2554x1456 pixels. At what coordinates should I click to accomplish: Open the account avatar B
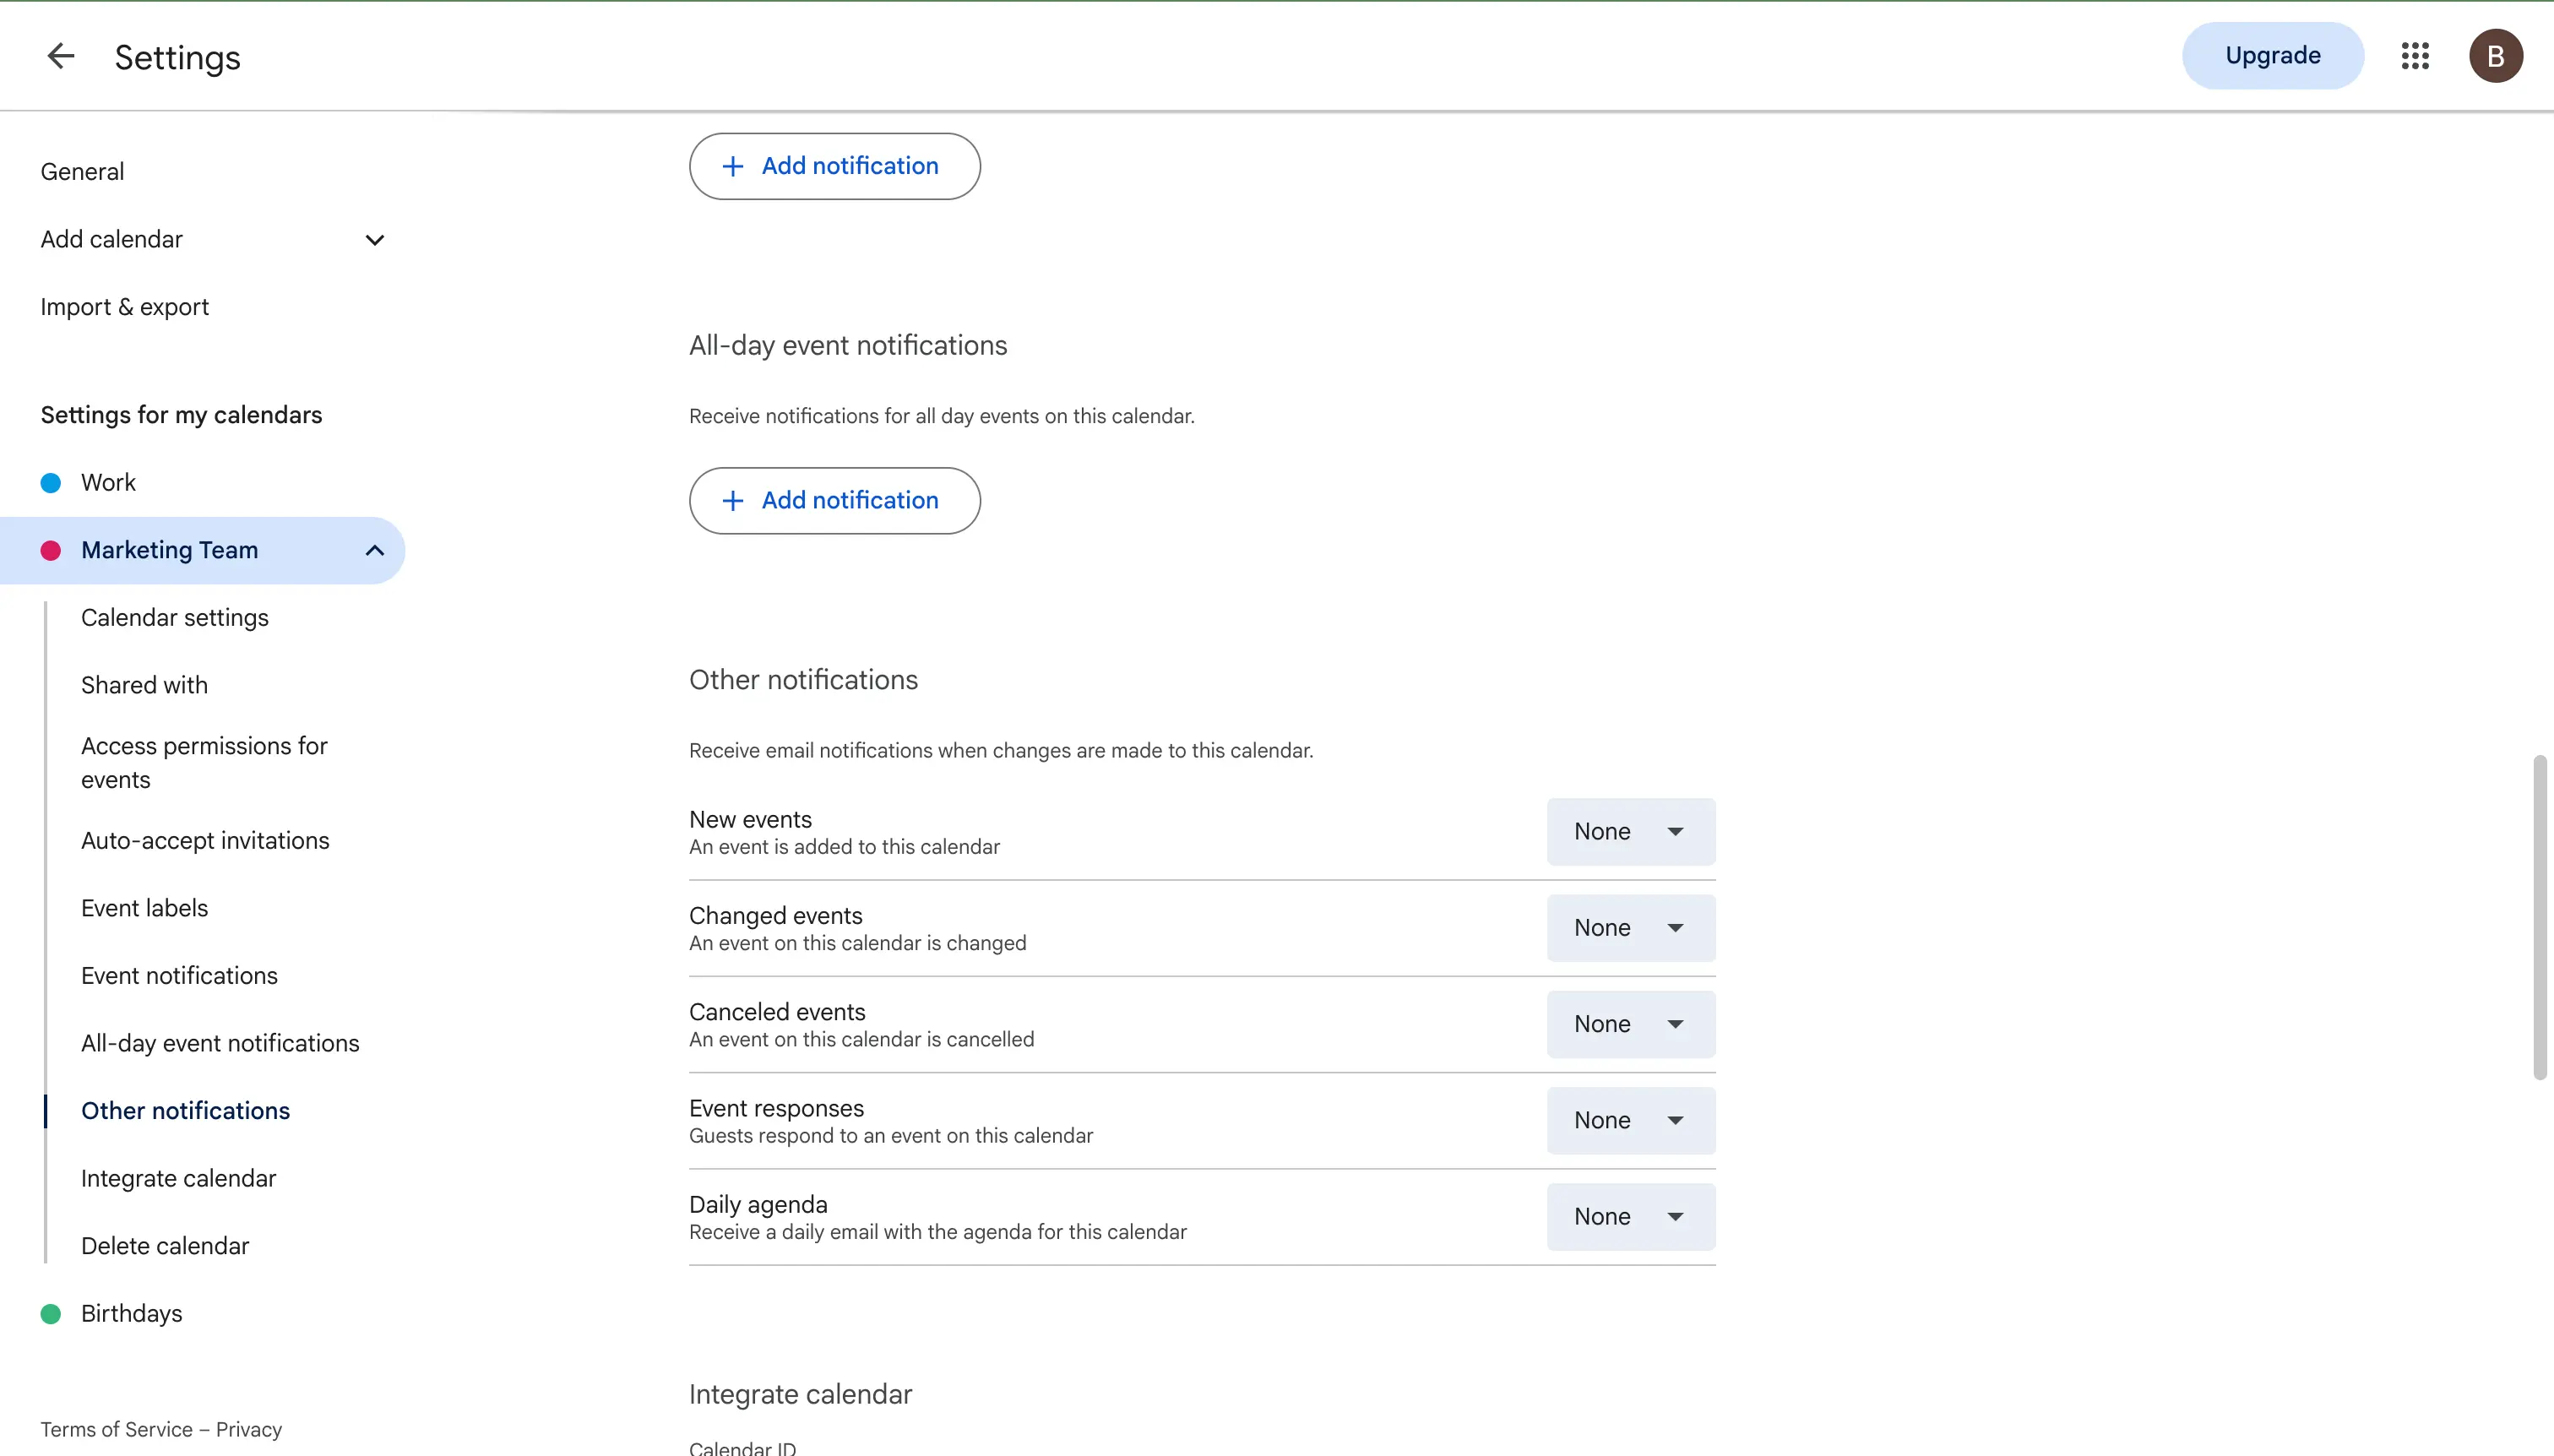point(2495,56)
